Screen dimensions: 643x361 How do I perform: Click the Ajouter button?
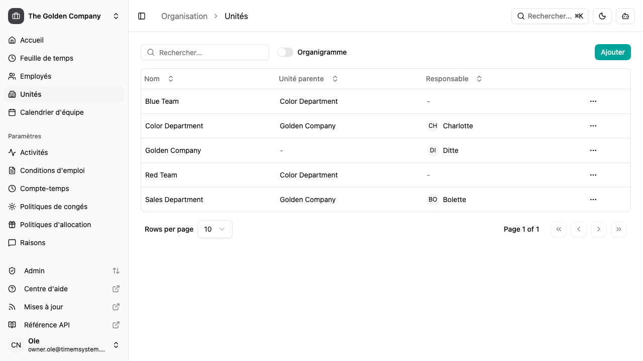612,52
